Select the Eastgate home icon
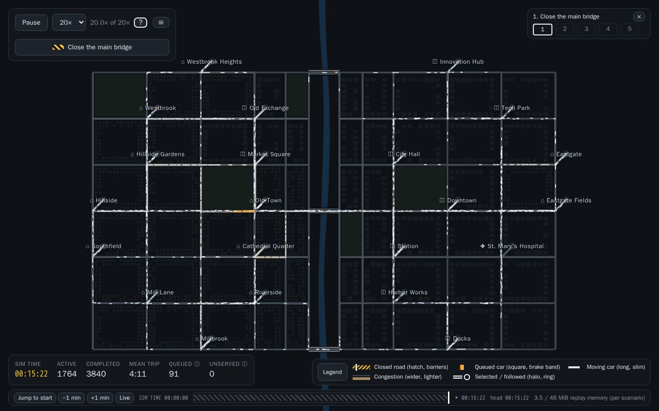659x411 pixels. 552,154
